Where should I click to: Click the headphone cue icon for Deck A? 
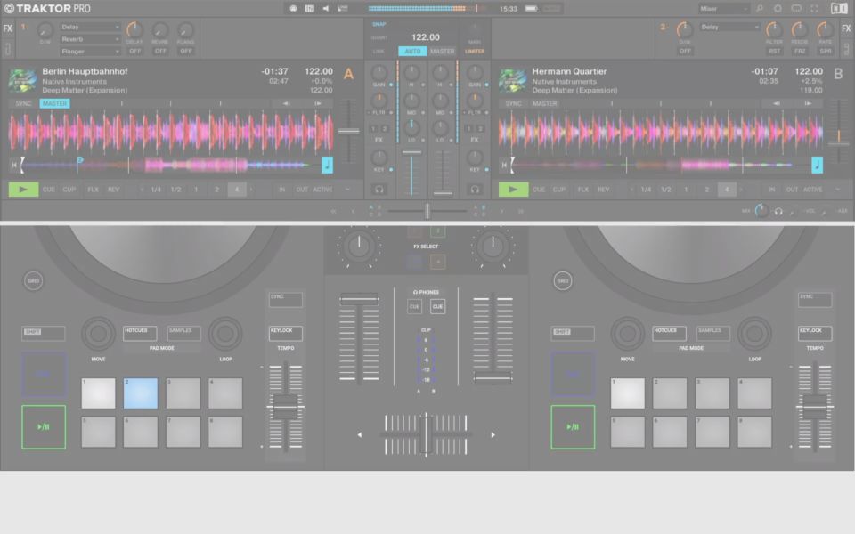(x=379, y=189)
